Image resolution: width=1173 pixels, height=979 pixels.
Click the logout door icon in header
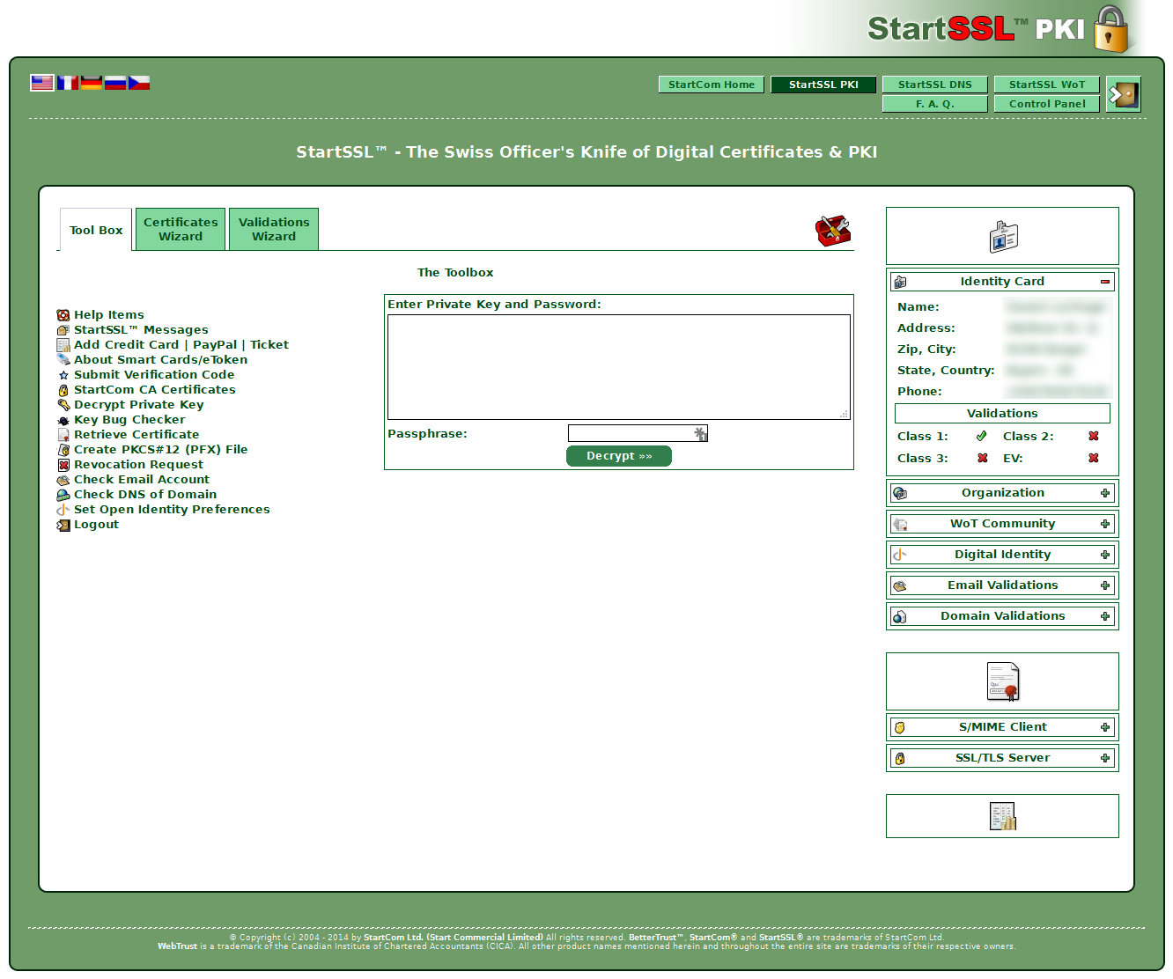tap(1124, 94)
